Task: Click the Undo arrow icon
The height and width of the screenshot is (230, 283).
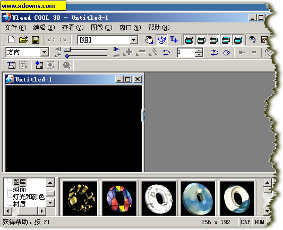Action: tap(51, 40)
